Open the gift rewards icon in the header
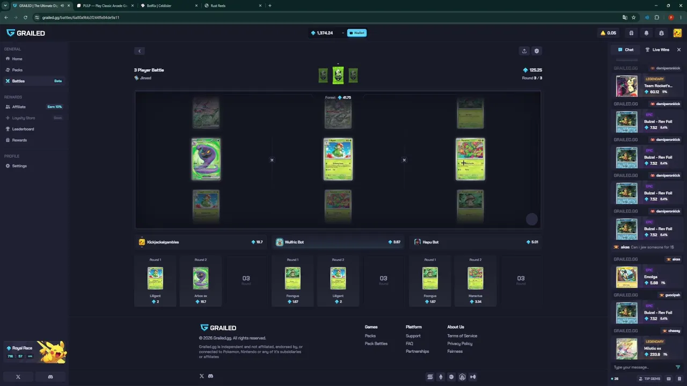The width and height of the screenshot is (687, 386). pyautogui.click(x=631, y=33)
